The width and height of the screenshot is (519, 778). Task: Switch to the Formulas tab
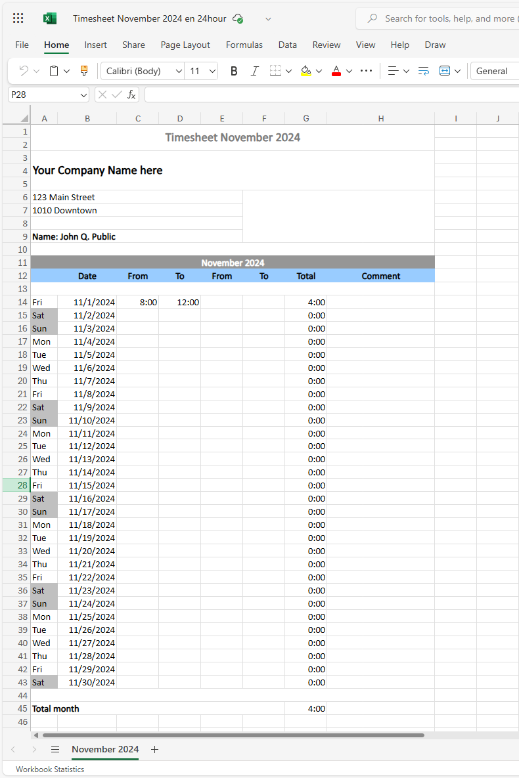244,45
